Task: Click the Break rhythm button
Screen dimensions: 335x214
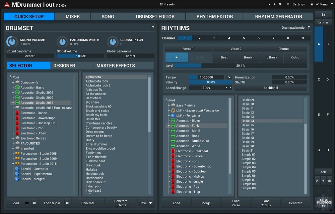Action: tap(248, 57)
